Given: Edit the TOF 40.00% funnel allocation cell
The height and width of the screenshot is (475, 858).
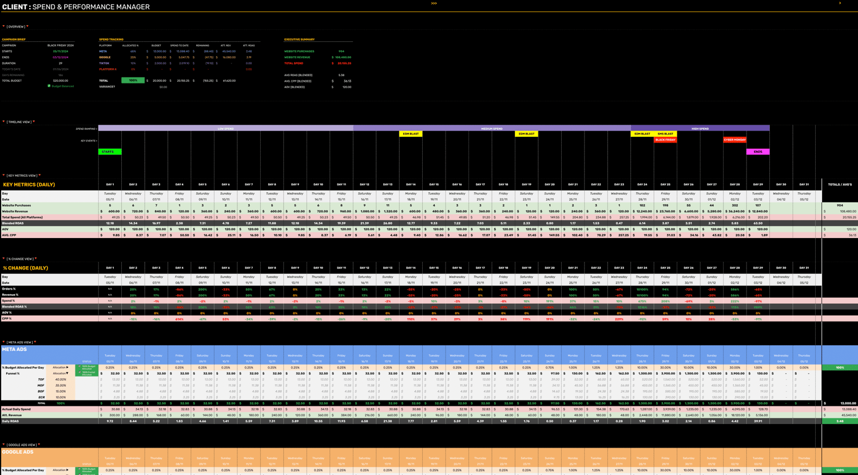Looking at the screenshot, I should point(61,379).
